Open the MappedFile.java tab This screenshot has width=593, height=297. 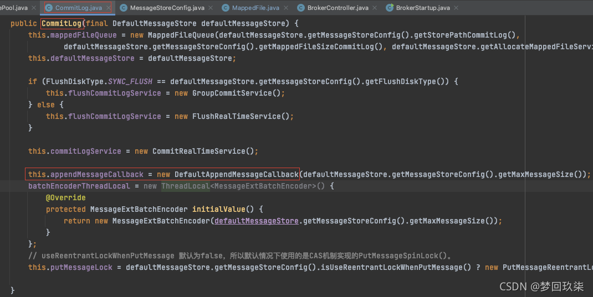click(x=255, y=8)
